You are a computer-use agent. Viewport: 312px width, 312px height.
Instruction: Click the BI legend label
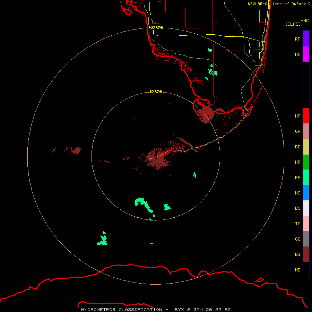tap(297, 254)
